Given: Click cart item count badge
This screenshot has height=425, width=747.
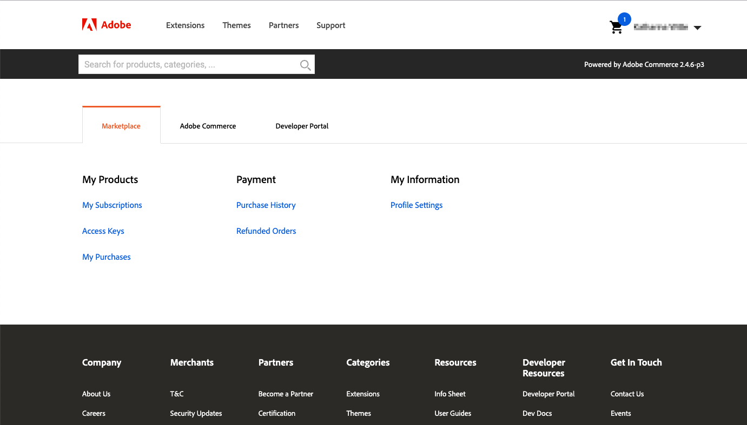Looking at the screenshot, I should pos(624,19).
